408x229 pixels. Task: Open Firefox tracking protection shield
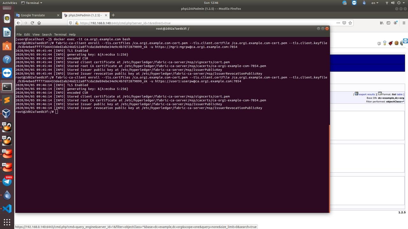click(x=71, y=23)
